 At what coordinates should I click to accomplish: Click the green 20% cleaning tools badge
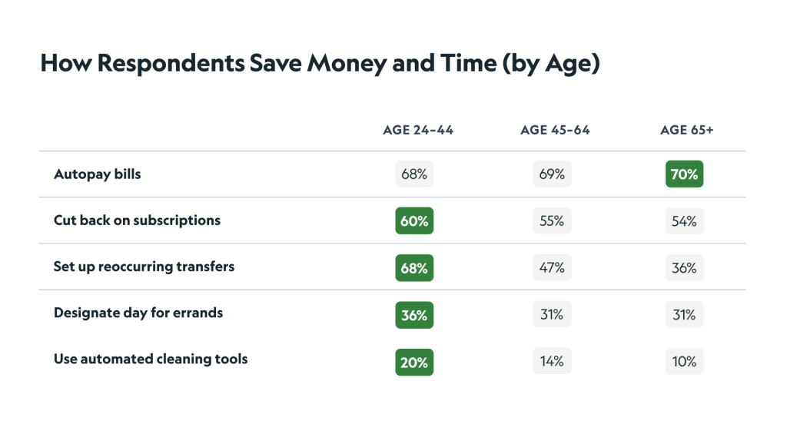(414, 362)
